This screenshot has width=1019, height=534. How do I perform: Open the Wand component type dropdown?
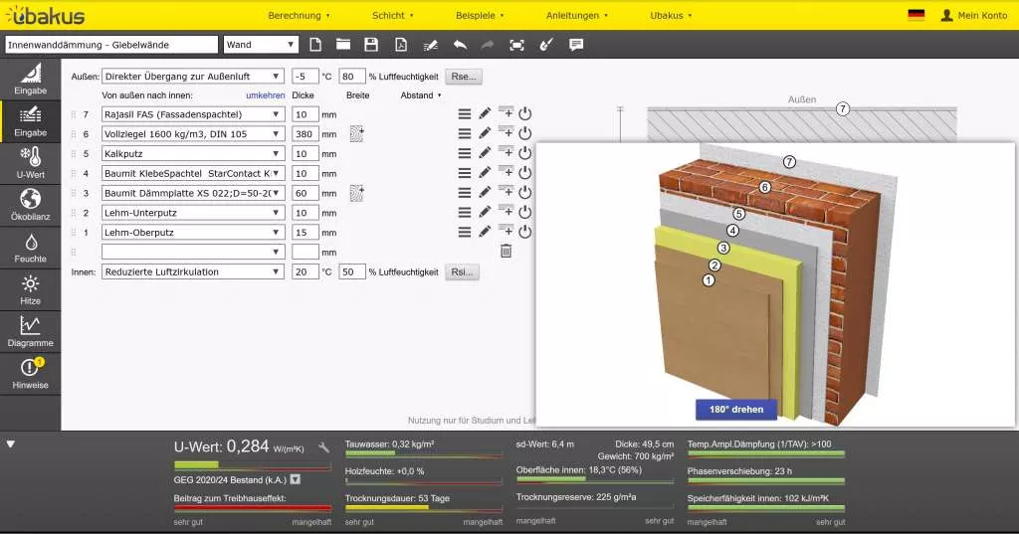tap(261, 45)
